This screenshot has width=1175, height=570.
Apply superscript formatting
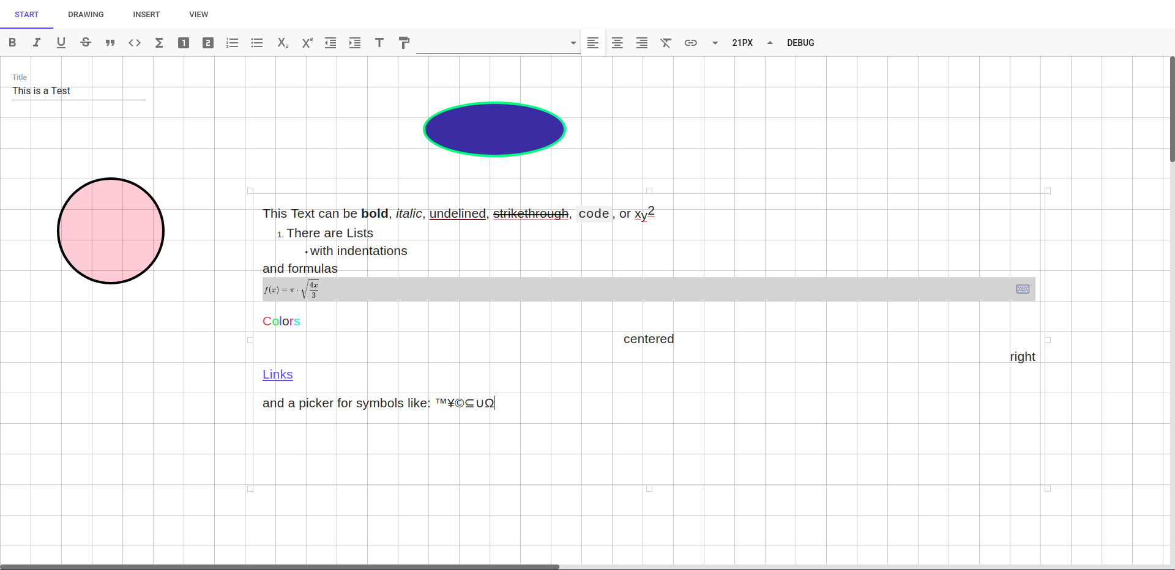pyautogui.click(x=307, y=43)
